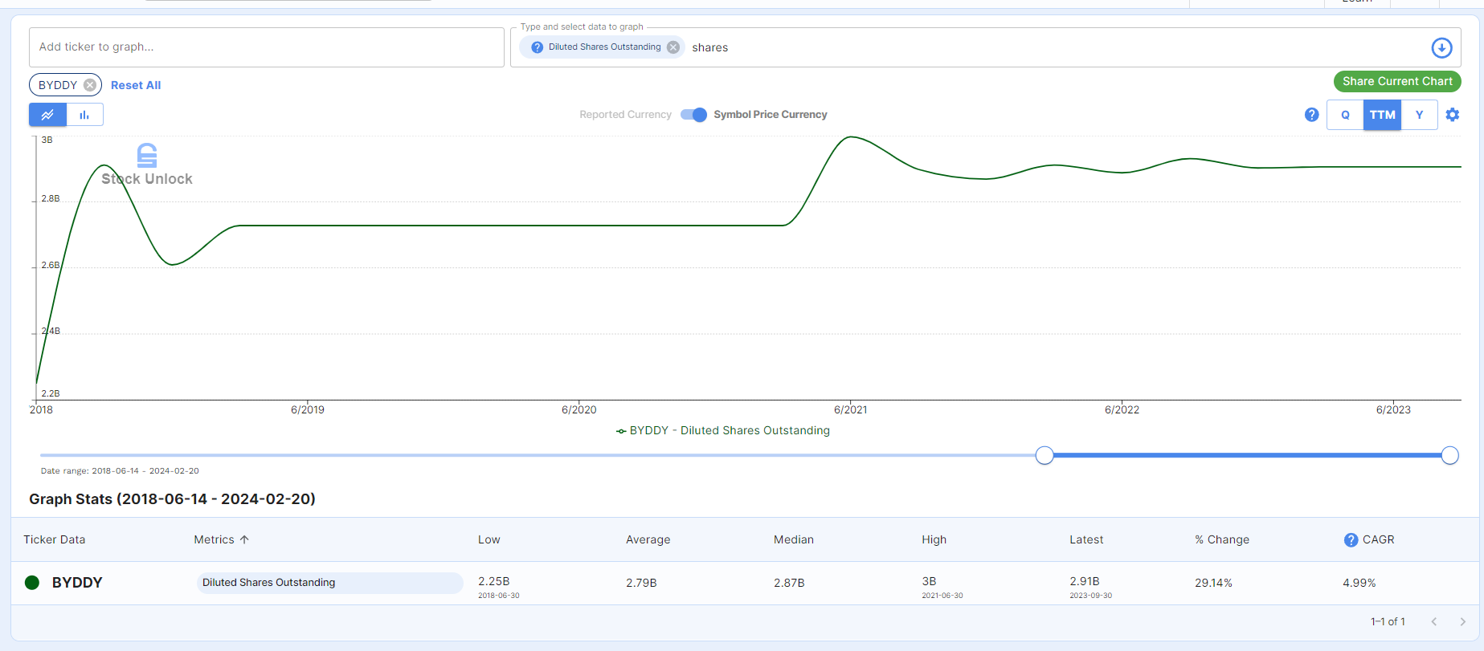Viewport: 1484px width, 651px height.
Task: Click the Low column header
Action: point(489,539)
